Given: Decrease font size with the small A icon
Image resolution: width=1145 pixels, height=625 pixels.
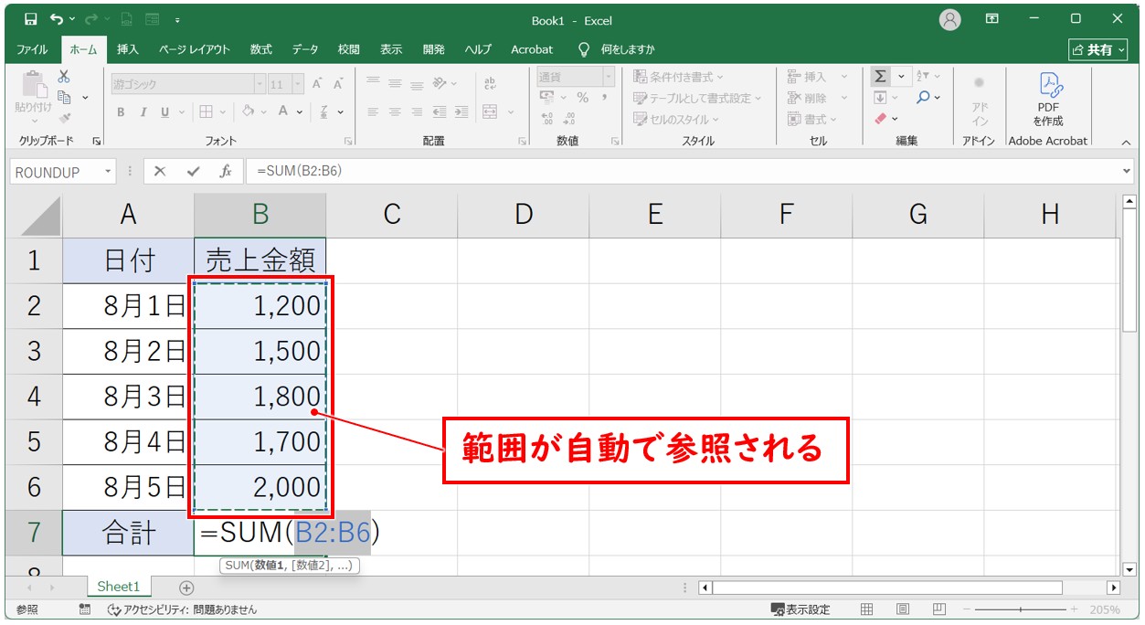Looking at the screenshot, I should pyautogui.click(x=338, y=84).
